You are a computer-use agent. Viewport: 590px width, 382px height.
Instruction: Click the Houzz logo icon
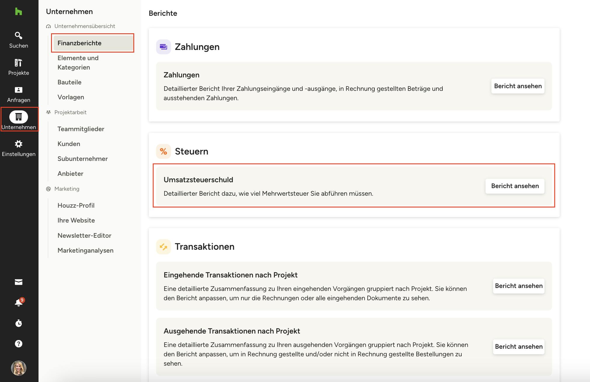pyautogui.click(x=18, y=12)
